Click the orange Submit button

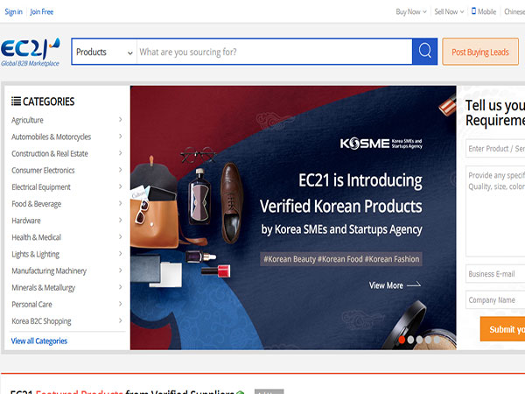[502, 329]
